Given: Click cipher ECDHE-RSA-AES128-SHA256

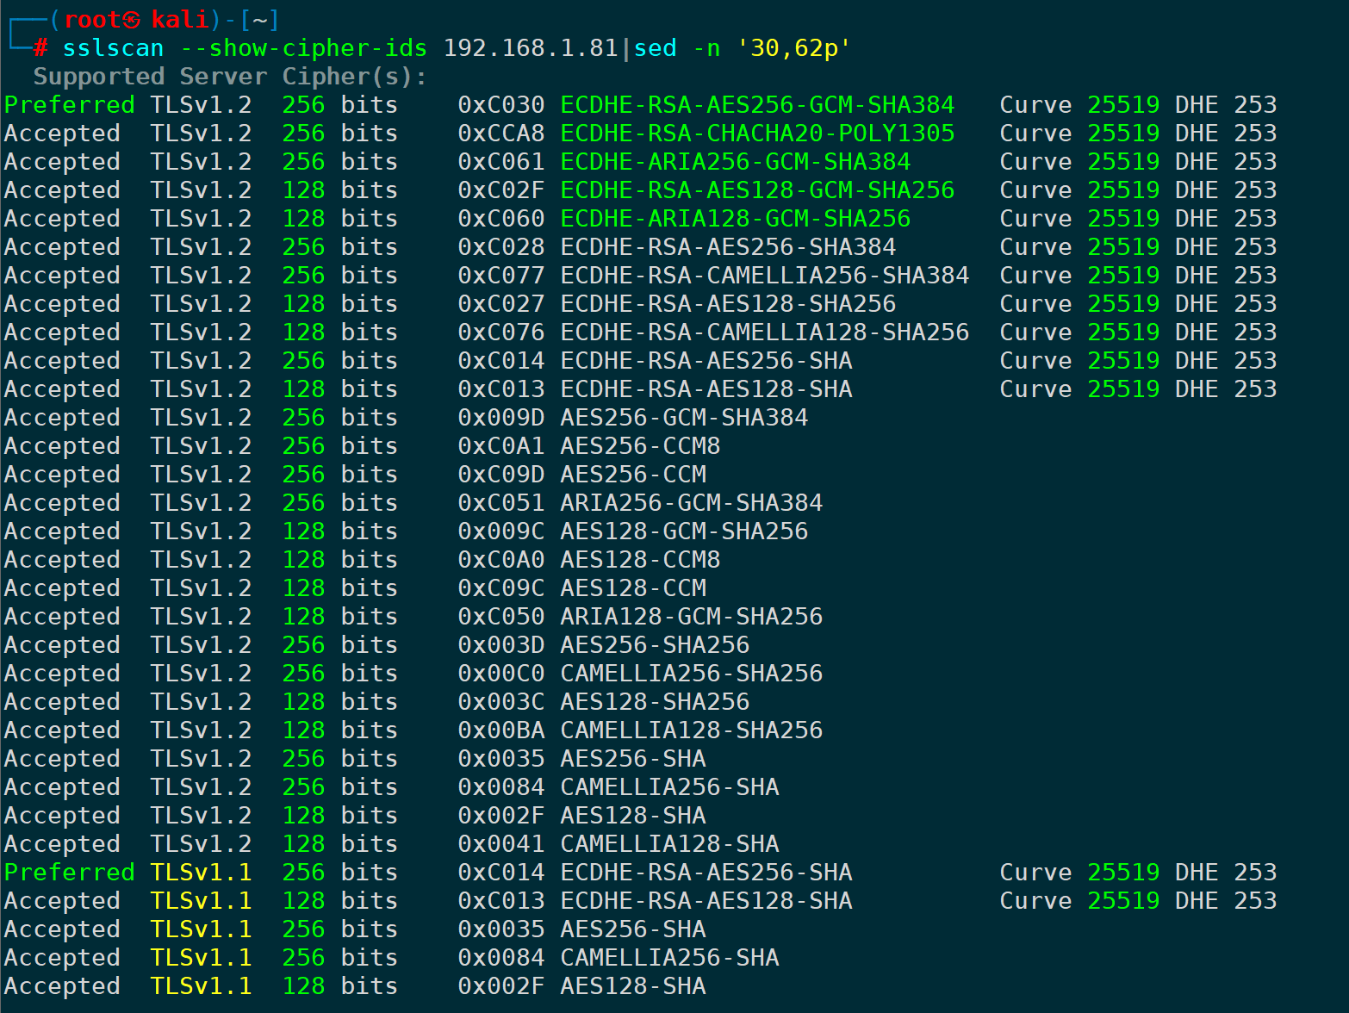Looking at the screenshot, I should point(728,304).
